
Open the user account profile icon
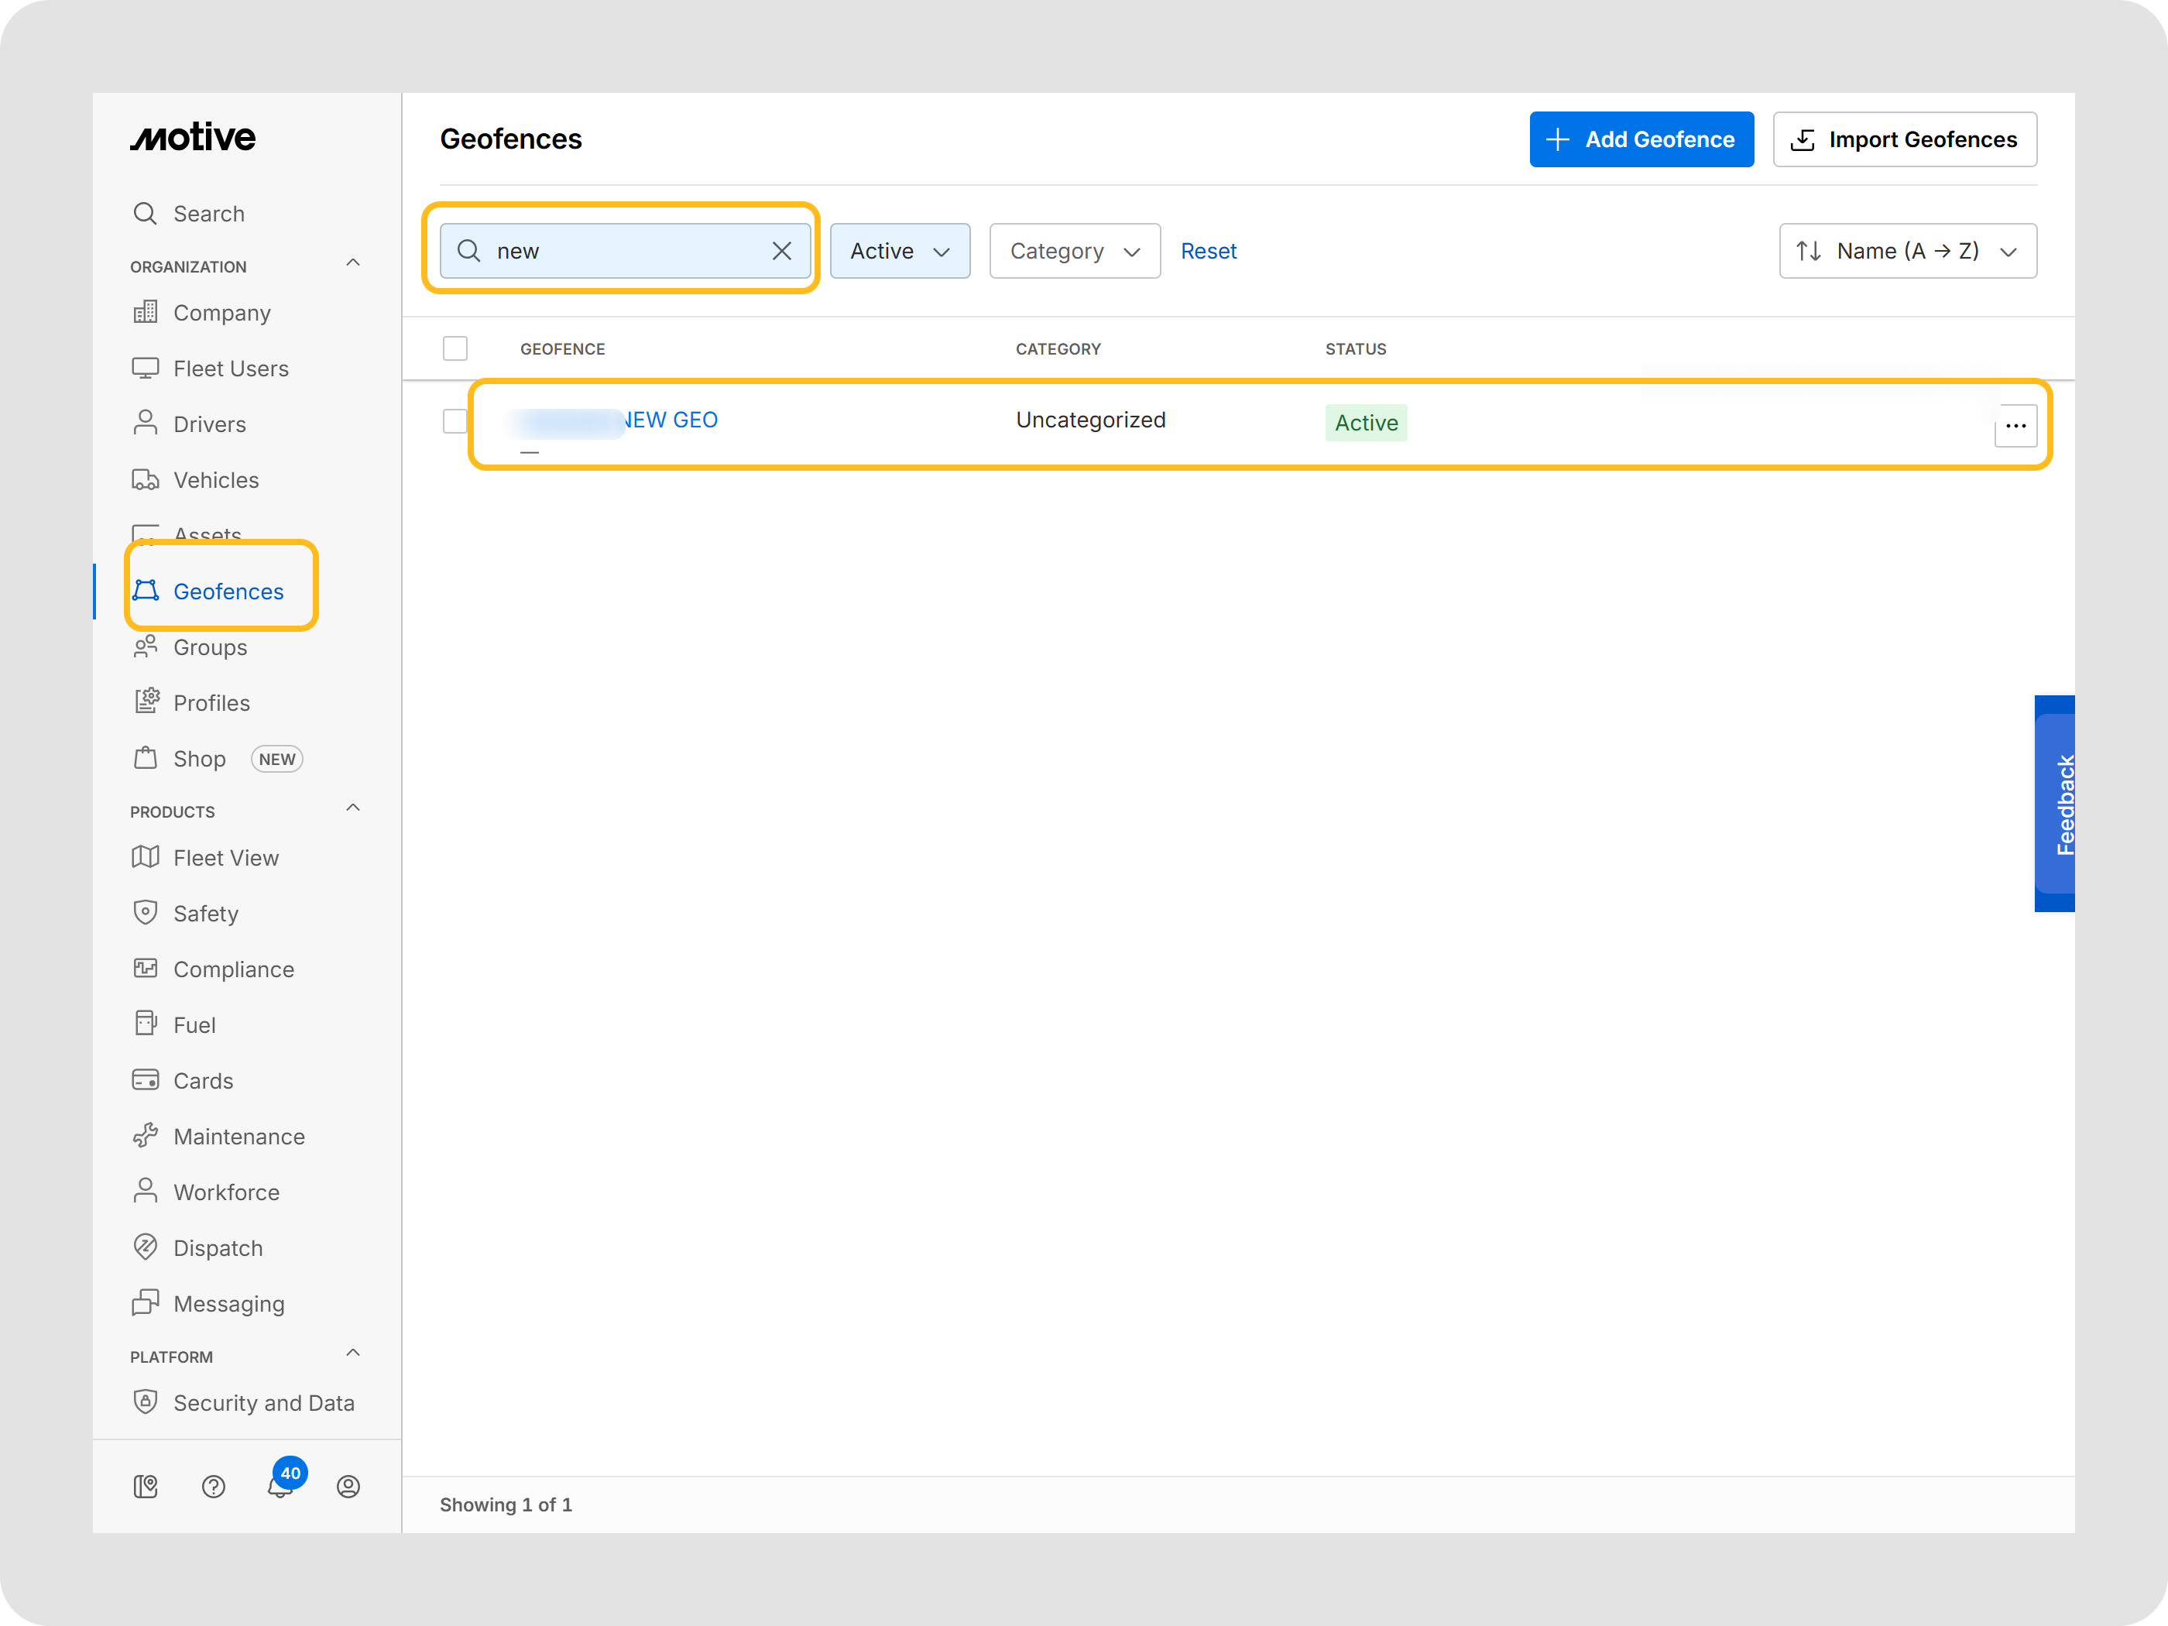click(348, 1487)
